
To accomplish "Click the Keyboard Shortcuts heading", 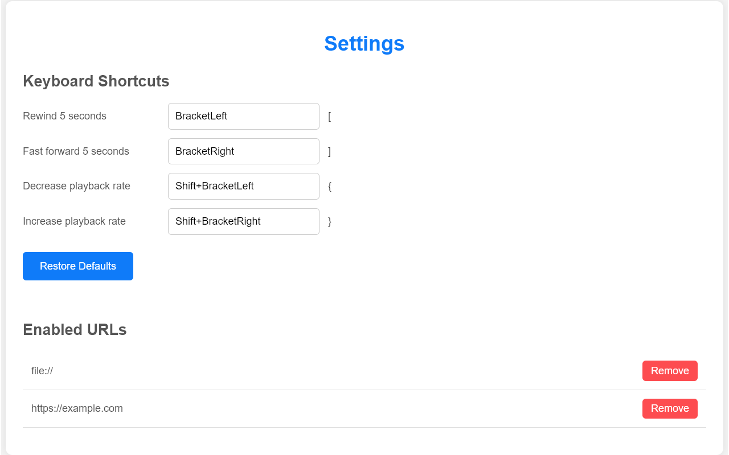I will [x=96, y=81].
